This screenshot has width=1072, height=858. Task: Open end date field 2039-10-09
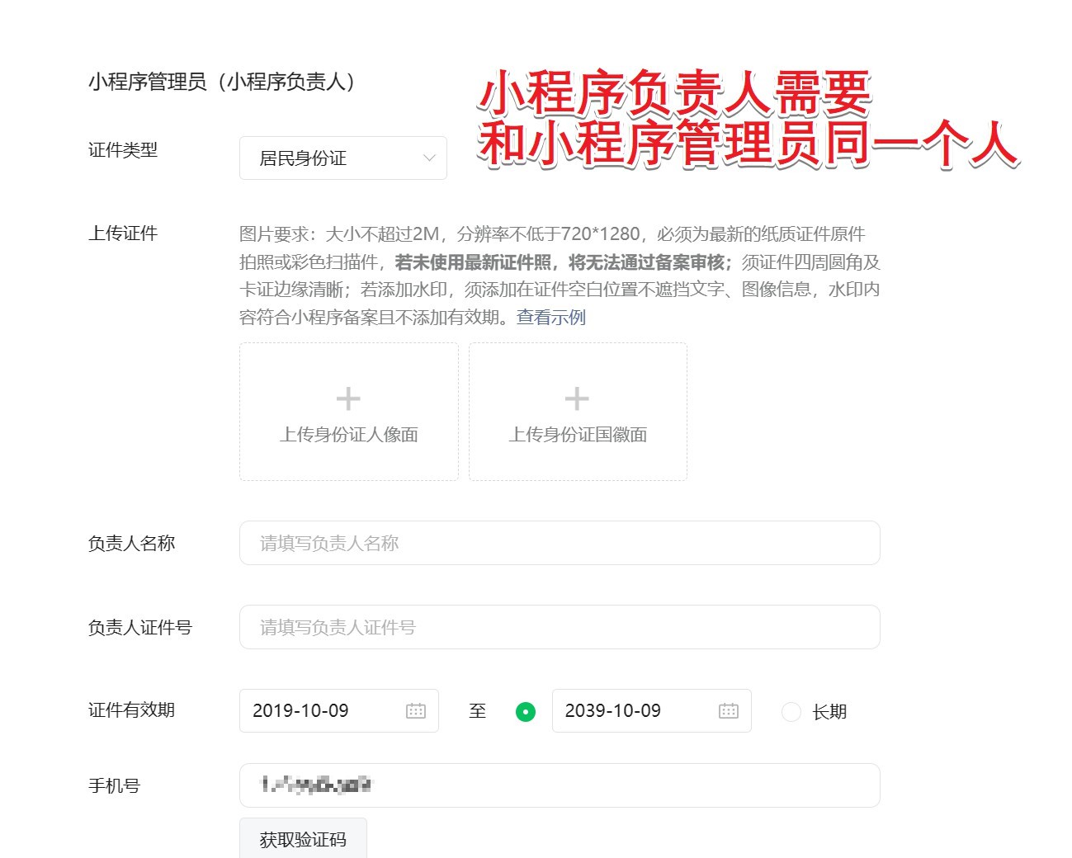pyautogui.click(x=651, y=710)
